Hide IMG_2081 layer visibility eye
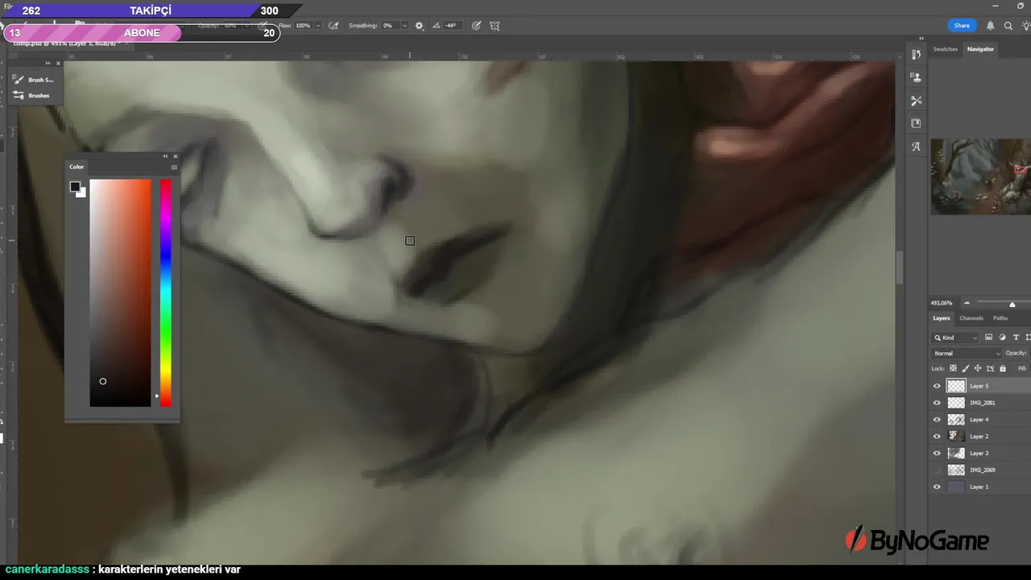This screenshot has height=580, width=1031. pyautogui.click(x=937, y=403)
